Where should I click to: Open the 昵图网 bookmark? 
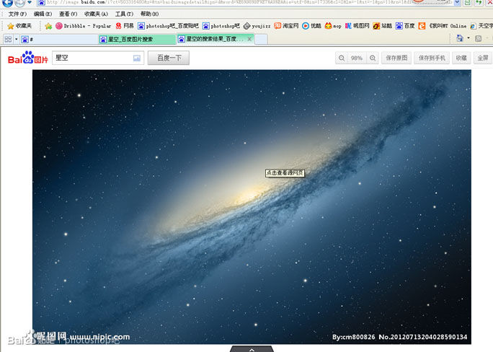click(x=357, y=26)
